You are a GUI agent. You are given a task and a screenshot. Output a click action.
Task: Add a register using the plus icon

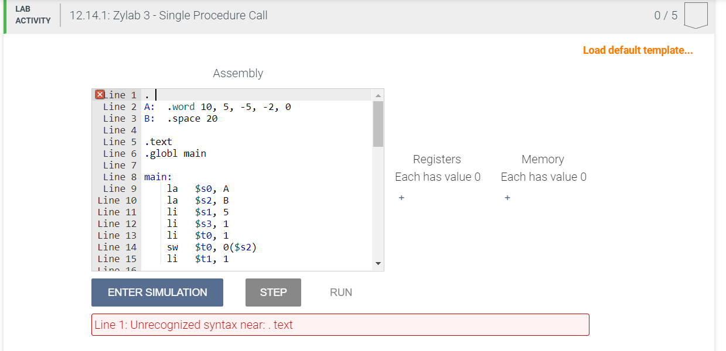point(401,198)
